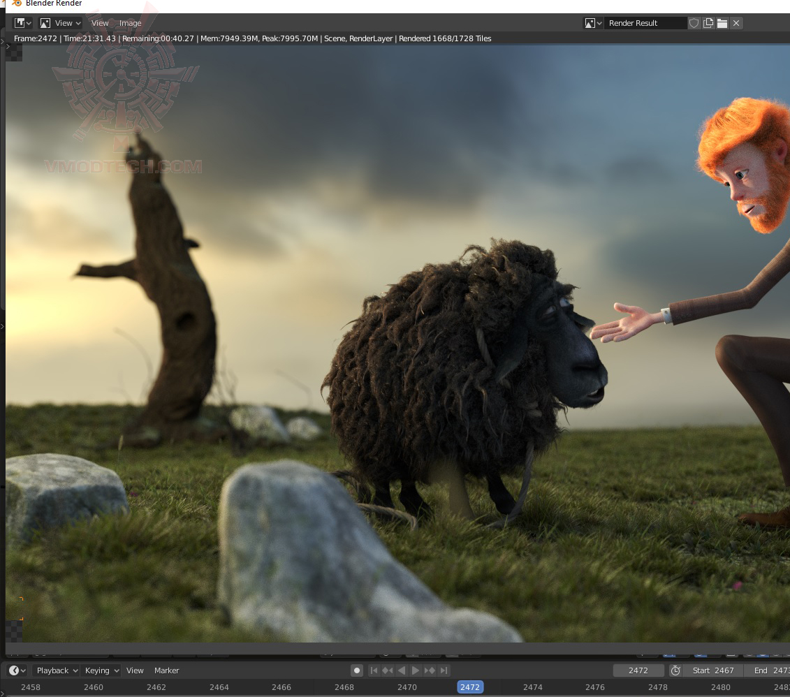Image resolution: width=790 pixels, height=697 pixels.
Task: Open the image browse dropdown beside Render Result
Action: (593, 23)
